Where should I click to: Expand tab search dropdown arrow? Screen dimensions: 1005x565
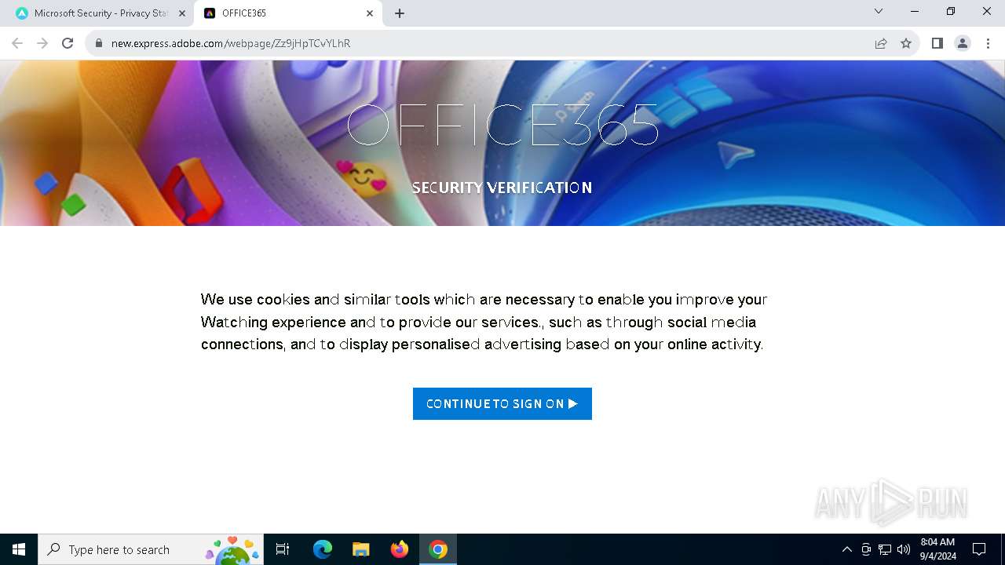coord(879,11)
